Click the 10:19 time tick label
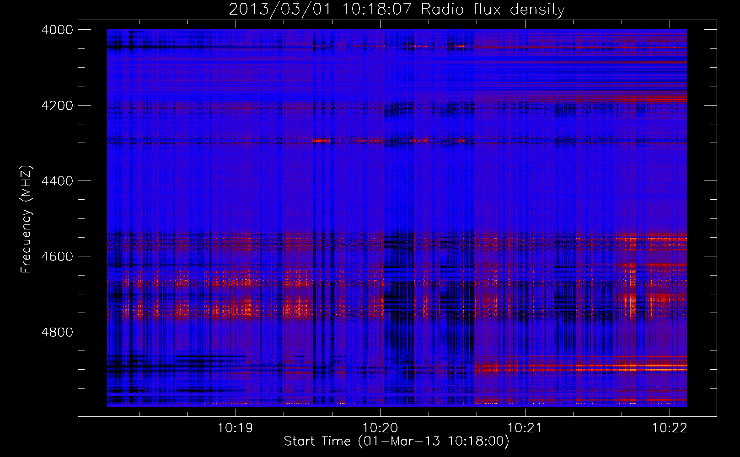 [x=236, y=428]
